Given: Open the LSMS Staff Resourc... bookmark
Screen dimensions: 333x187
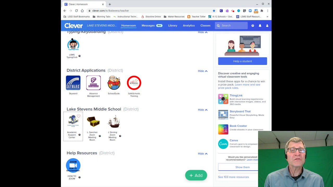Looking at the screenshot, I should click(248, 17).
